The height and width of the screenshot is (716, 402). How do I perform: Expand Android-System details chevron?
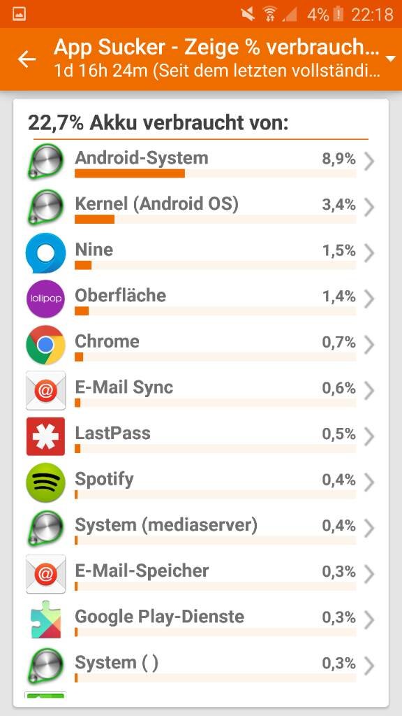pyautogui.click(x=370, y=162)
